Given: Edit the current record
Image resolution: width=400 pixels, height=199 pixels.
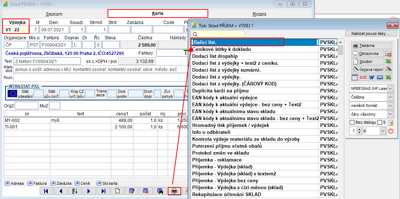Looking at the screenshot, I should coord(132,191).
